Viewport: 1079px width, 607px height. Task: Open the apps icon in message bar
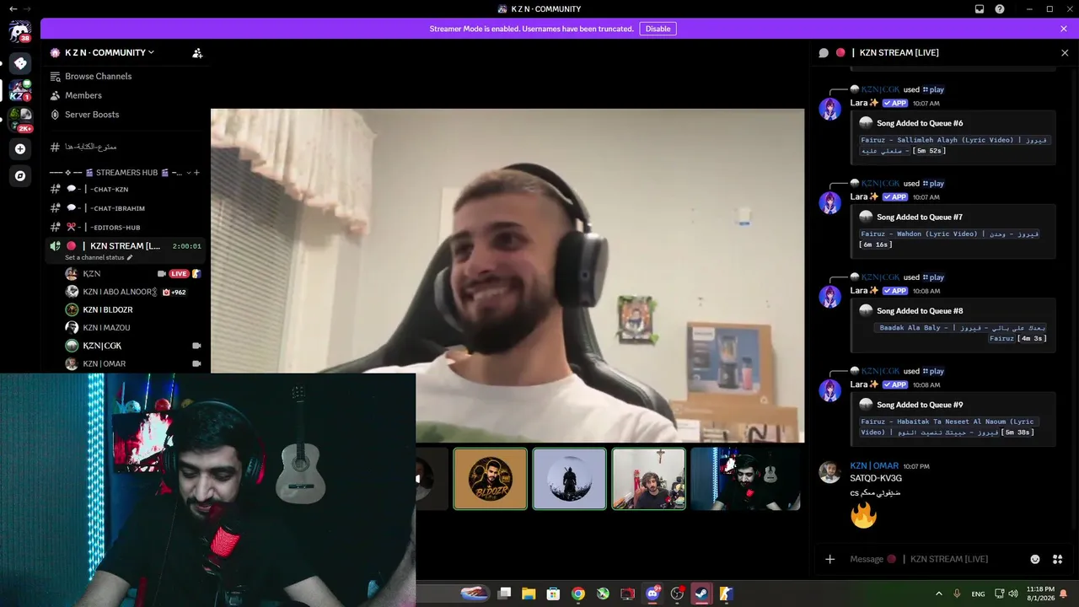[x=1057, y=559]
